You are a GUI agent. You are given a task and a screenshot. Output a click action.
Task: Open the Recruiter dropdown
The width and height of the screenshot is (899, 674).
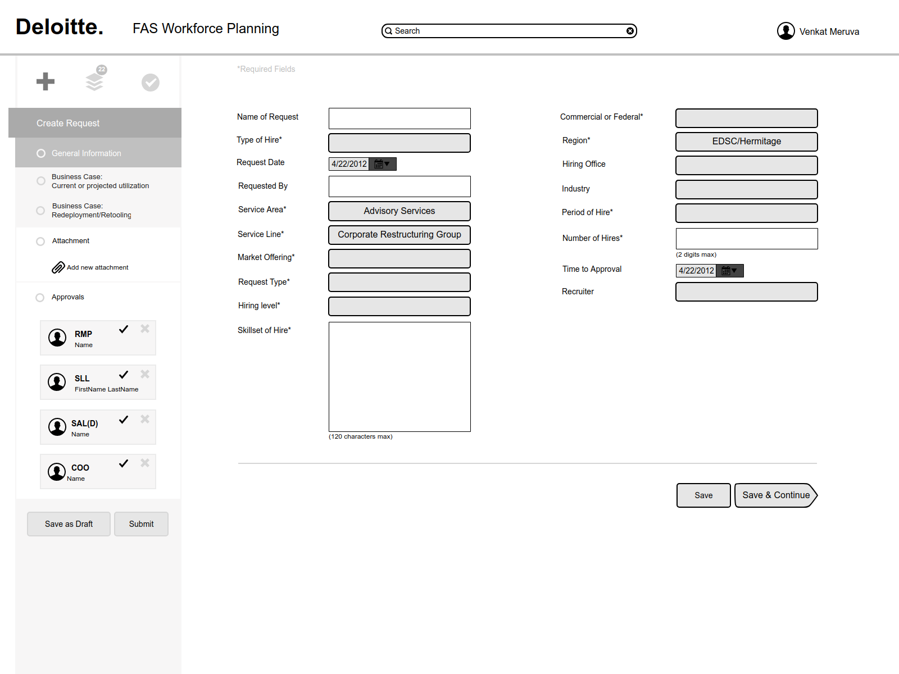747,292
